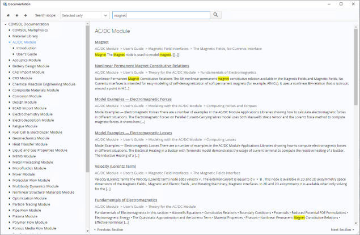
Task: Select Microfluidics Module
Action: (x=29, y=168)
